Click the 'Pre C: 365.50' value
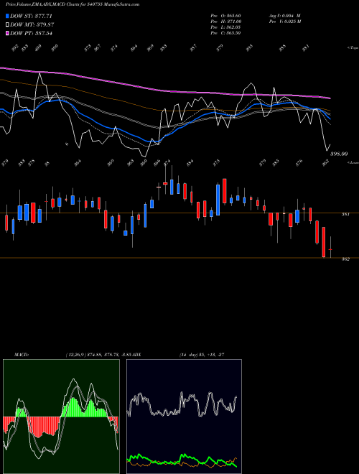Screen dimensions: 359x474 tap(225, 33)
